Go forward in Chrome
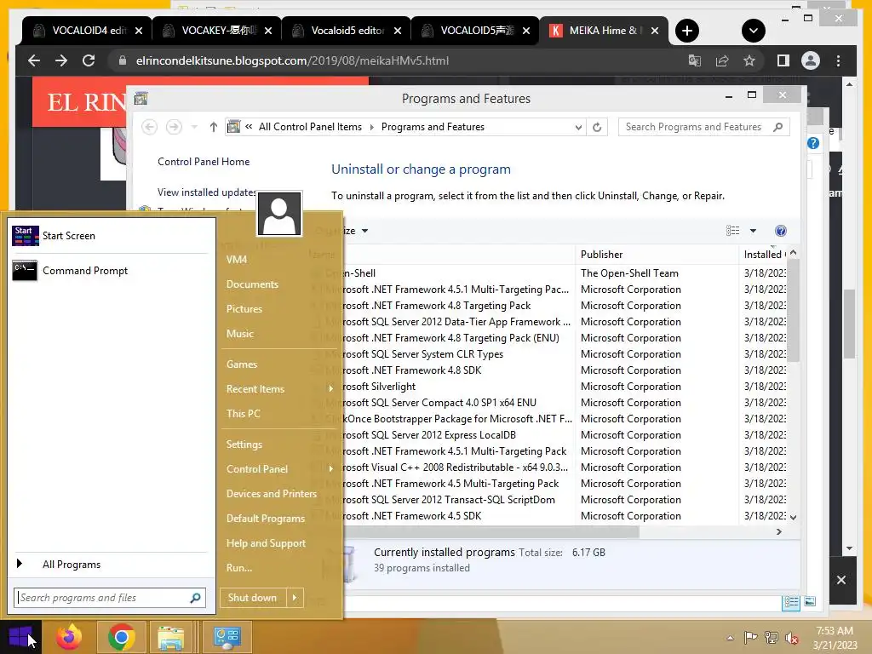 click(61, 60)
